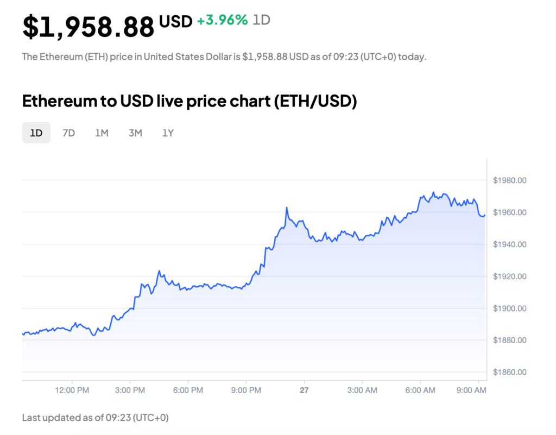Click the 3:00 PM x-axis label

pyautogui.click(x=130, y=390)
